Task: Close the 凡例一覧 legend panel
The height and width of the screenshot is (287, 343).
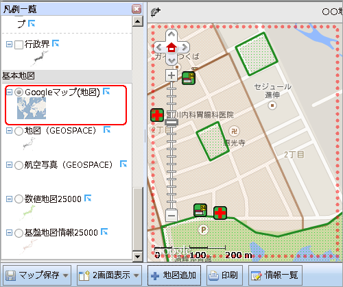Action: click(137, 9)
